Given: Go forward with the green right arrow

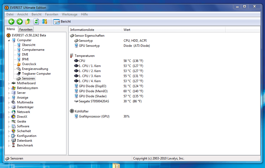Looking at the screenshot, I should pos(20,22).
